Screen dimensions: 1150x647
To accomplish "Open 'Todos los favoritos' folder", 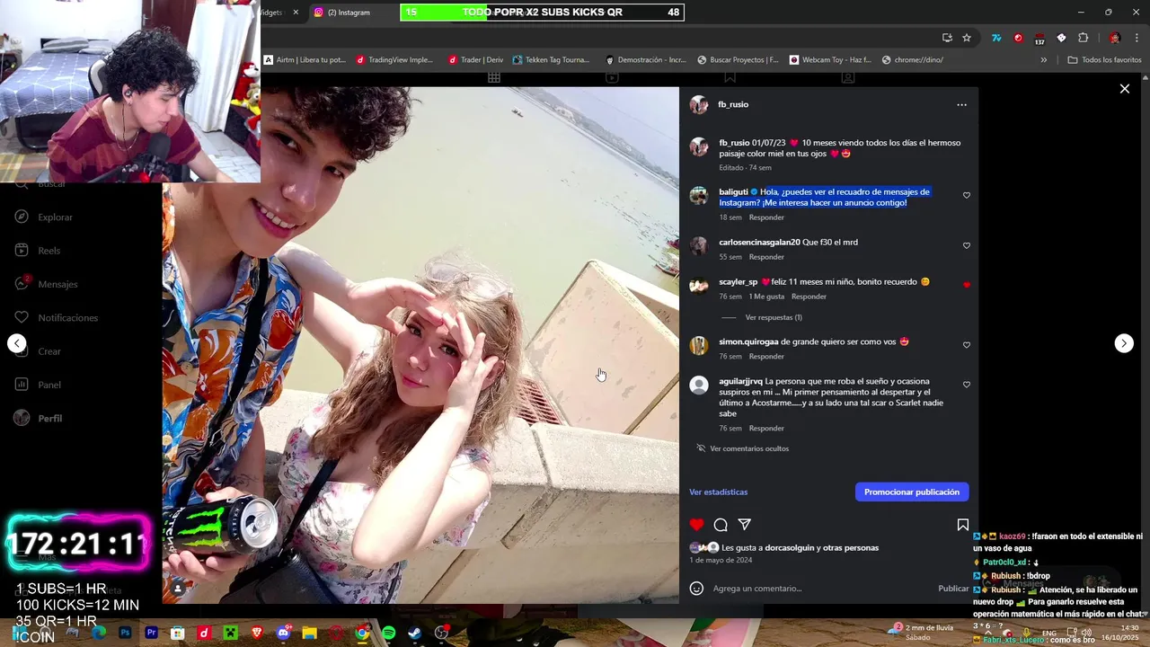I will pos(1104,60).
